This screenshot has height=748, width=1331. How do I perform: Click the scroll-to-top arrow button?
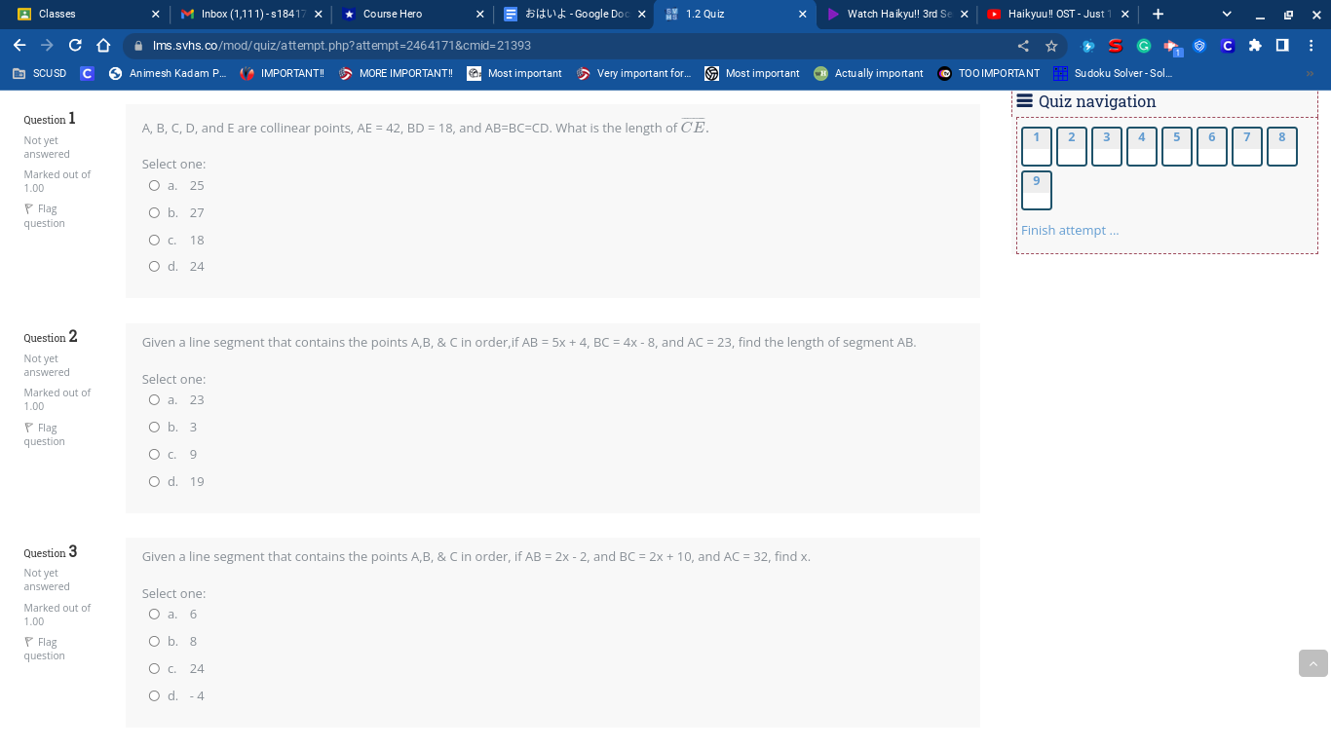click(1313, 663)
